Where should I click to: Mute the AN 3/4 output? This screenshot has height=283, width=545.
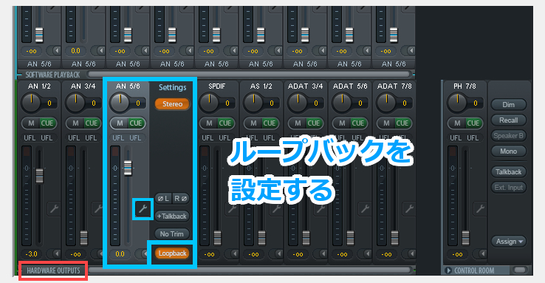tap(75, 123)
